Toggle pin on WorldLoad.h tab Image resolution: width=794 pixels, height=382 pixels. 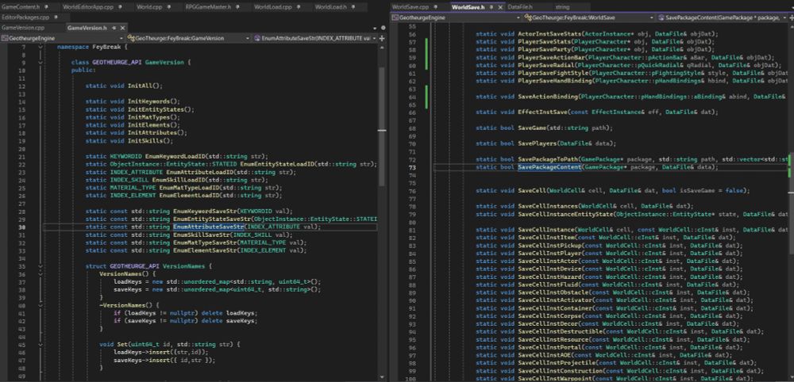coord(352,7)
